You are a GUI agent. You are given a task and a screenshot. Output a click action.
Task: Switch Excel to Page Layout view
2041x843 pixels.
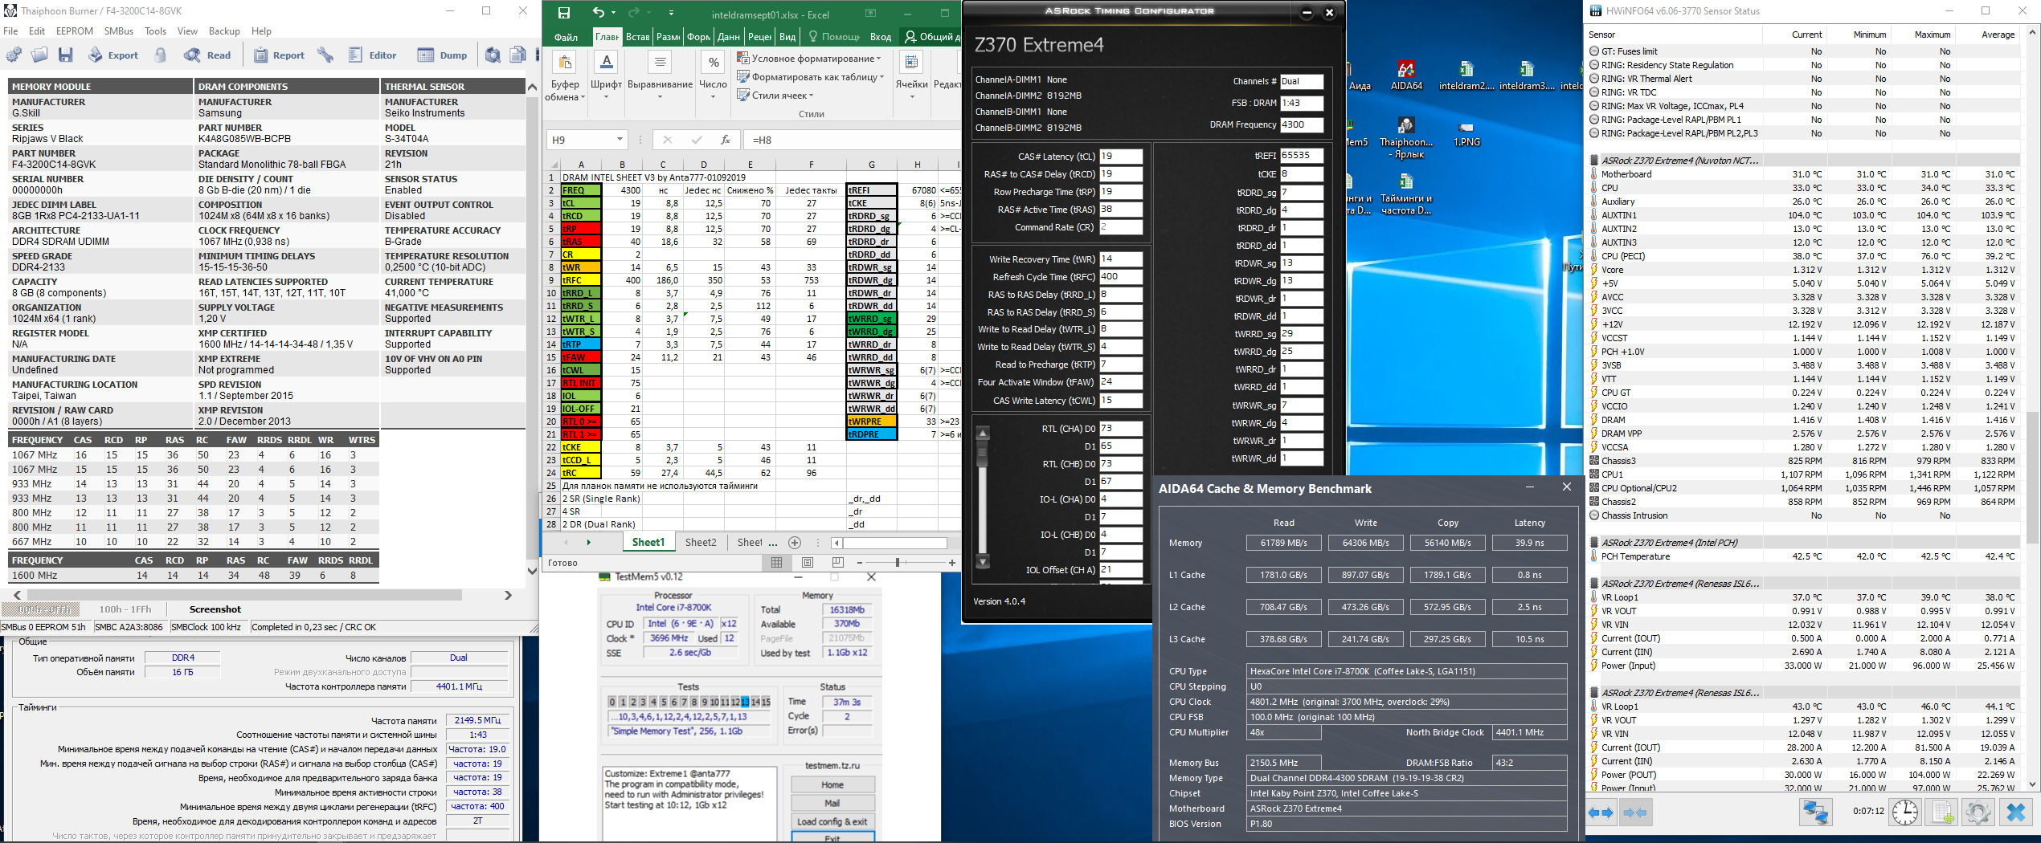coord(808,563)
